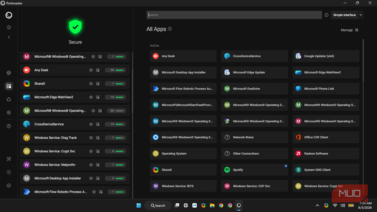Open the interface mode dropdown arrow
The width and height of the screenshot is (377, 212).
tap(361, 15)
